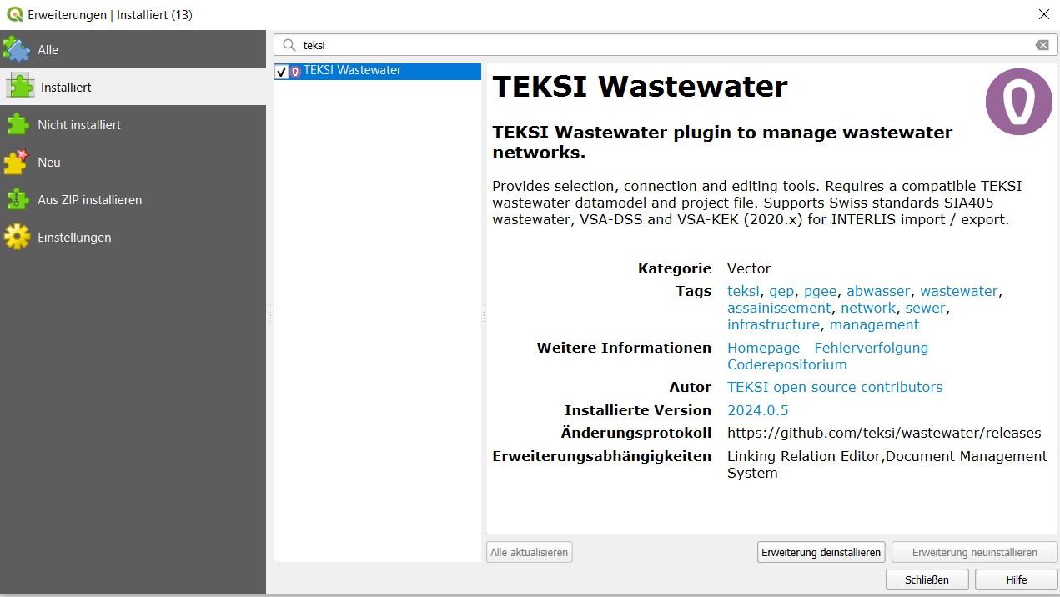Click the TEKSI open source contributors link

(835, 387)
